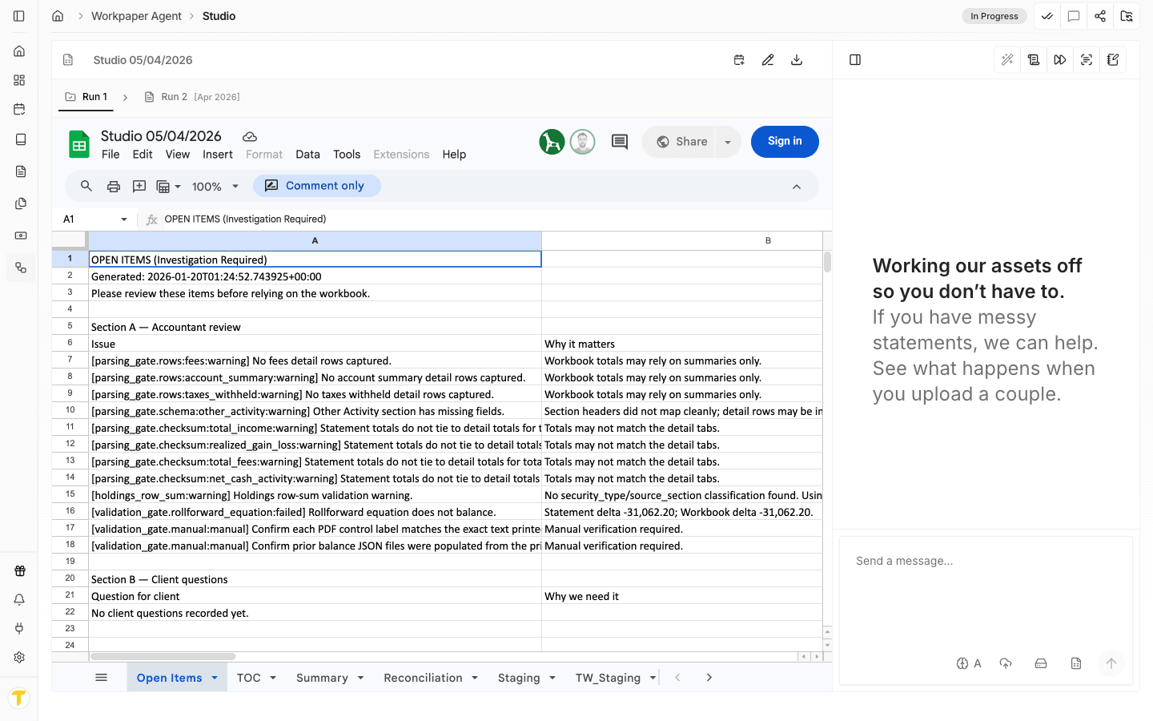The width and height of the screenshot is (1153, 721).
Task: Click the sheet search magnifier icon
Action: 86,186
